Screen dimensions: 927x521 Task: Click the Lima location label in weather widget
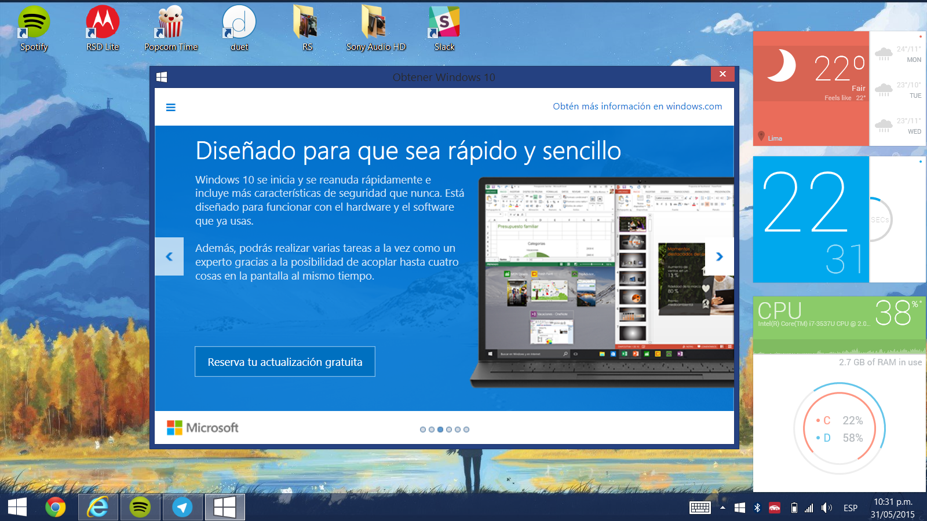coord(775,138)
